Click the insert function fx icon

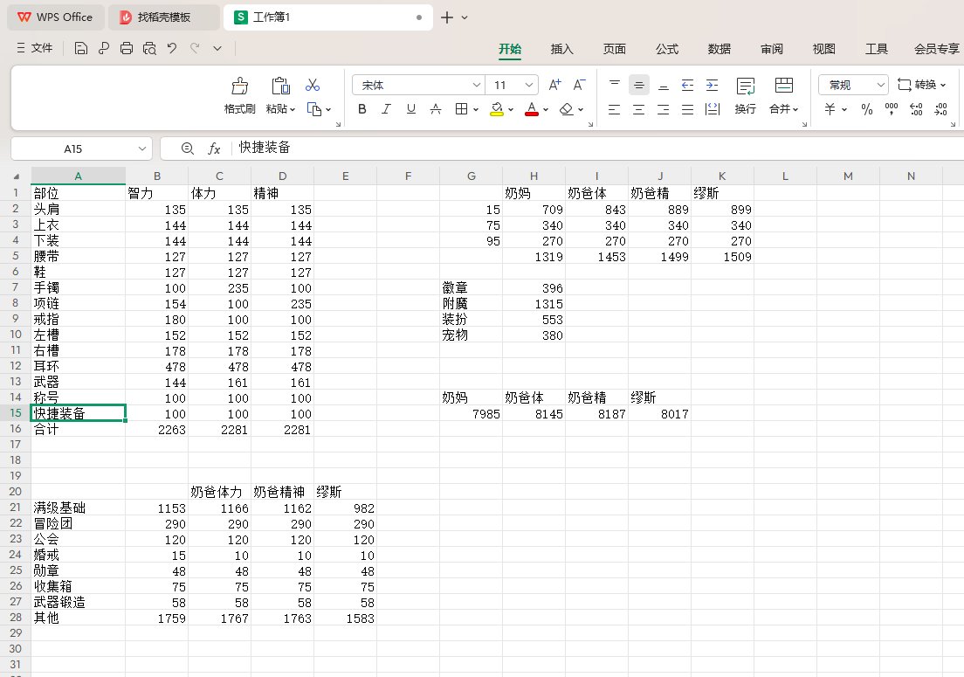coord(213,149)
